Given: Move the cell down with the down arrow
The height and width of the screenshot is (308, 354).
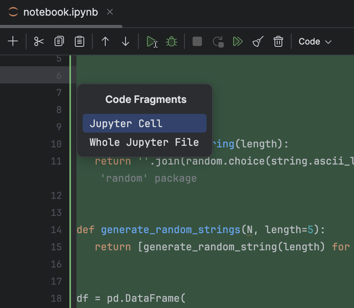Looking at the screenshot, I should click(x=125, y=41).
